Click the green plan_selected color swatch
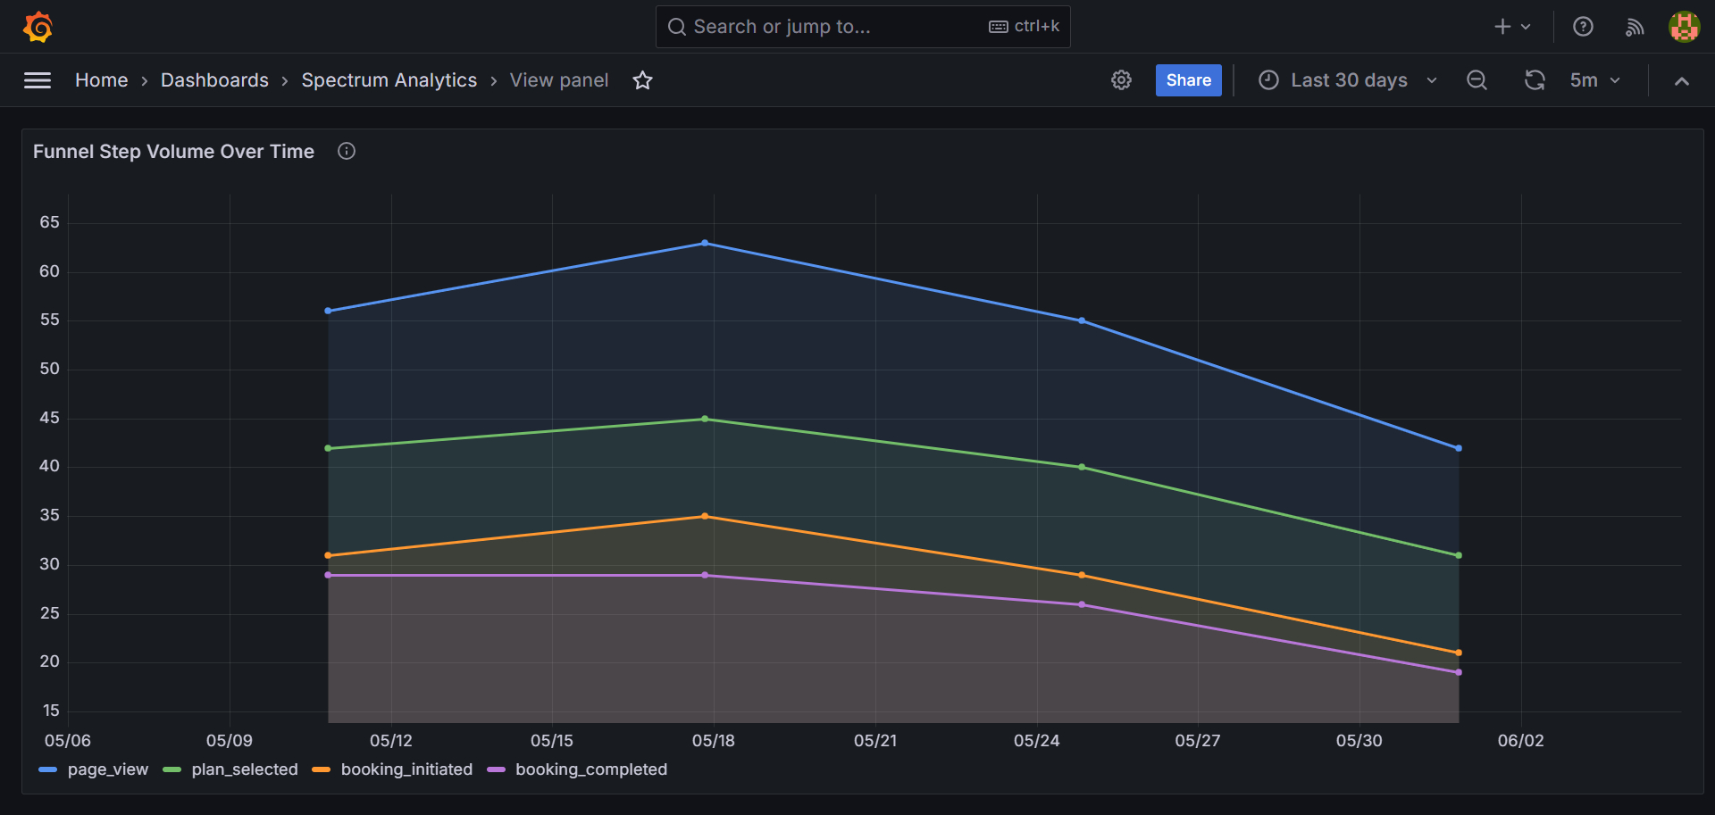The height and width of the screenshot is (815, 1715). (x=172, y=769)
